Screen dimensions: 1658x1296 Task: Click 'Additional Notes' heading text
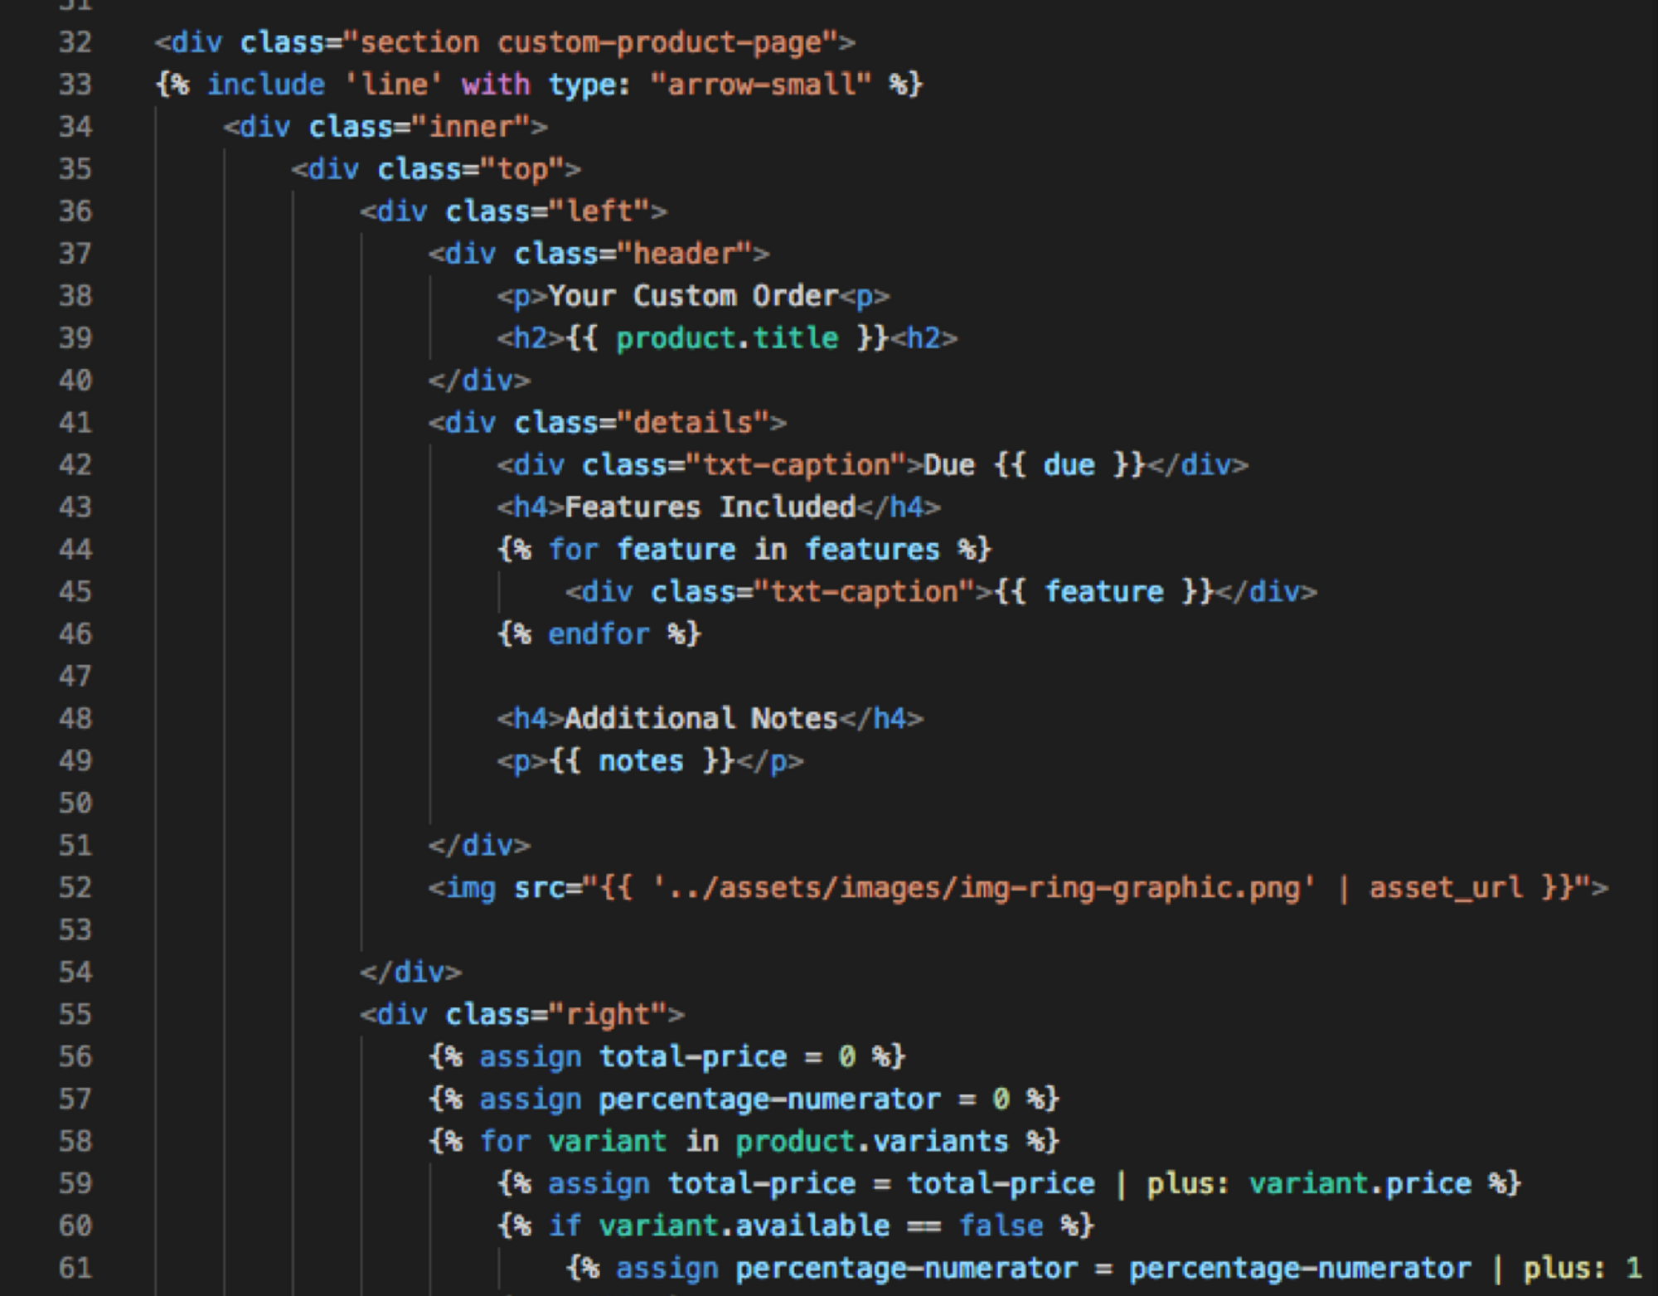[701, 718]
